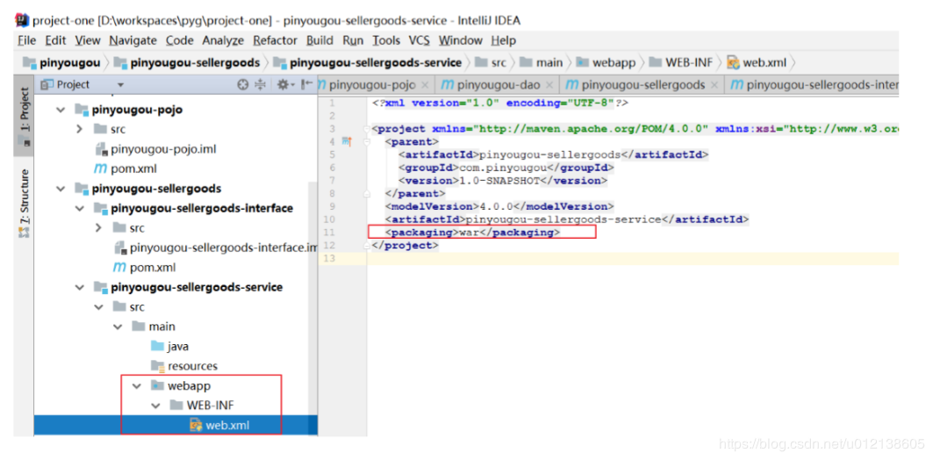Collapse the pinyougou-sellergoods module node
The height and width of the screenshot is (460, 933).
coord(60,189)
